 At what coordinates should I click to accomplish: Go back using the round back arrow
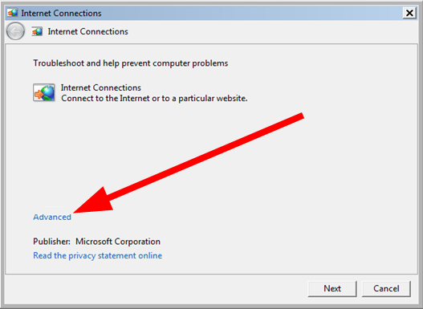pos(15,31)
